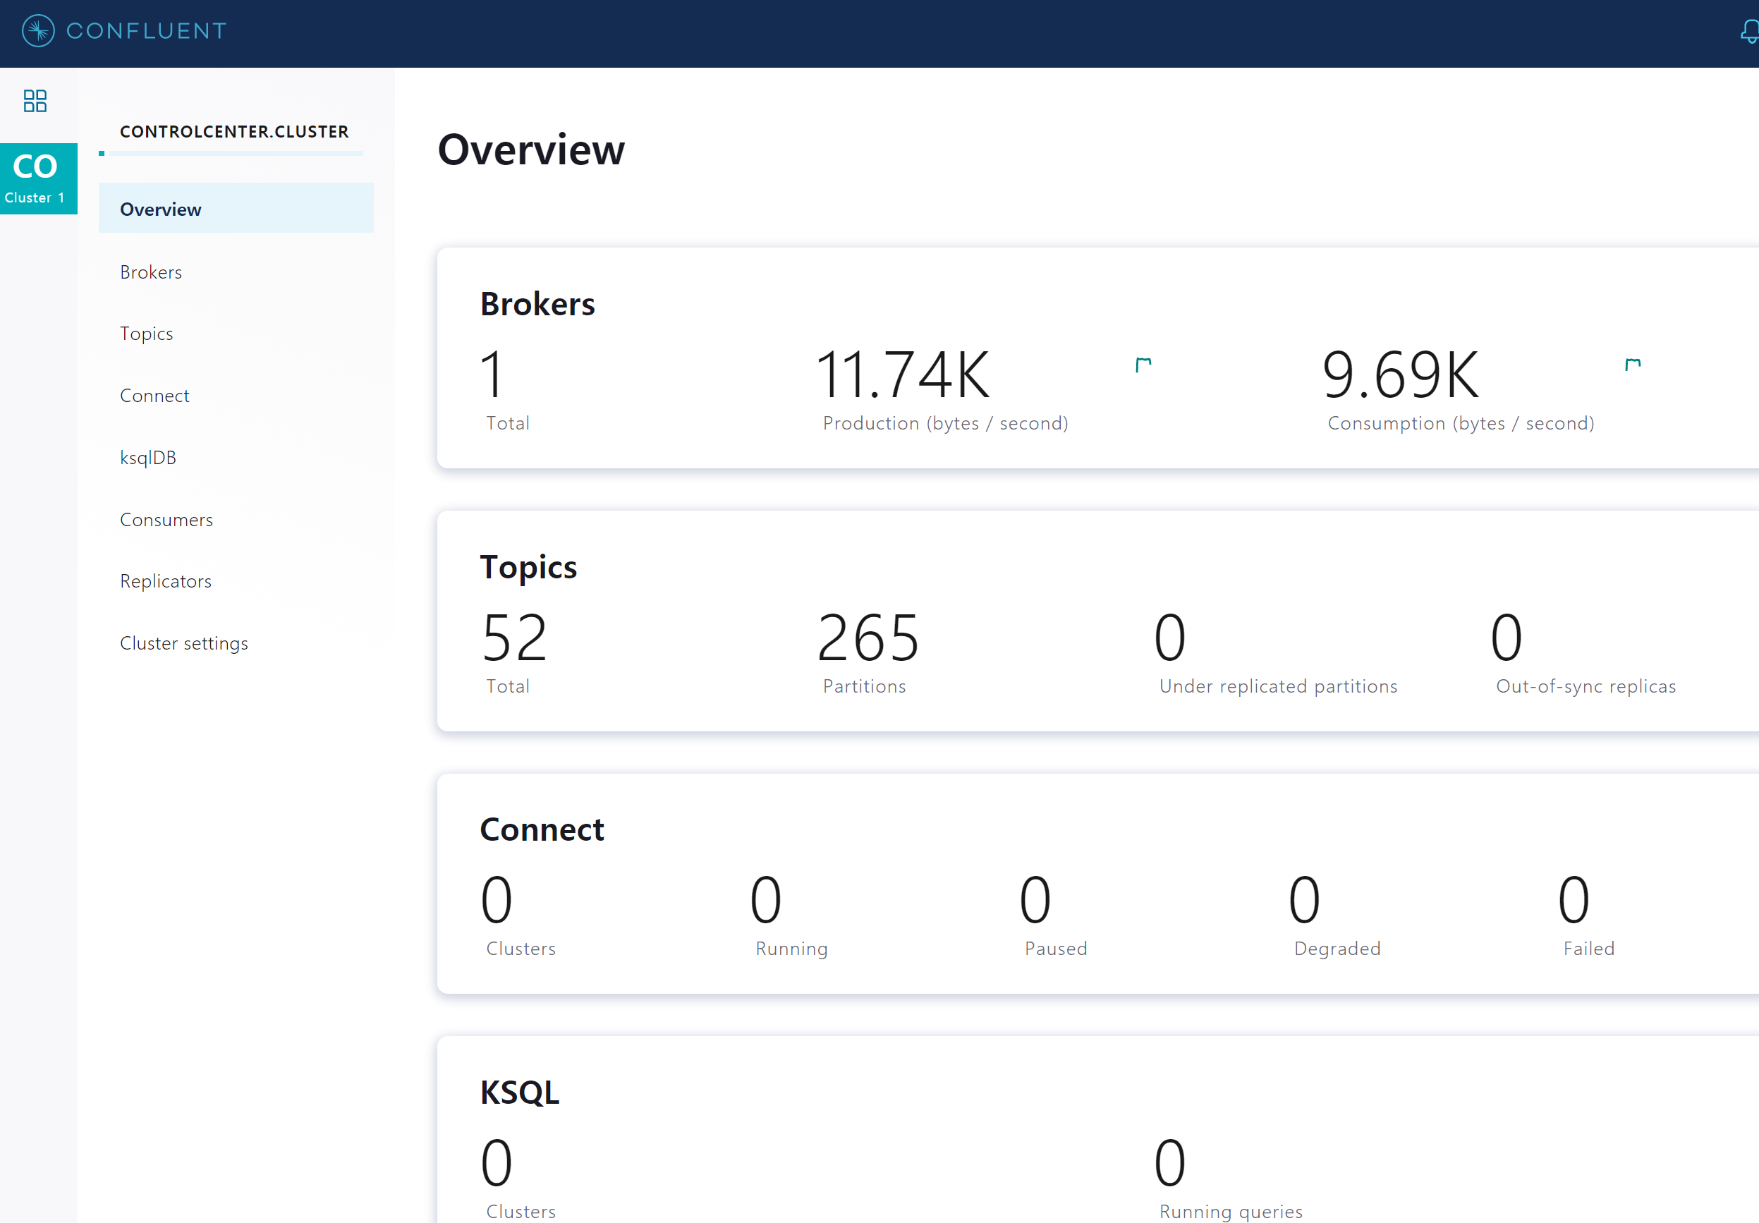Select the CO Cluster 1 tile

click(38, 178)
